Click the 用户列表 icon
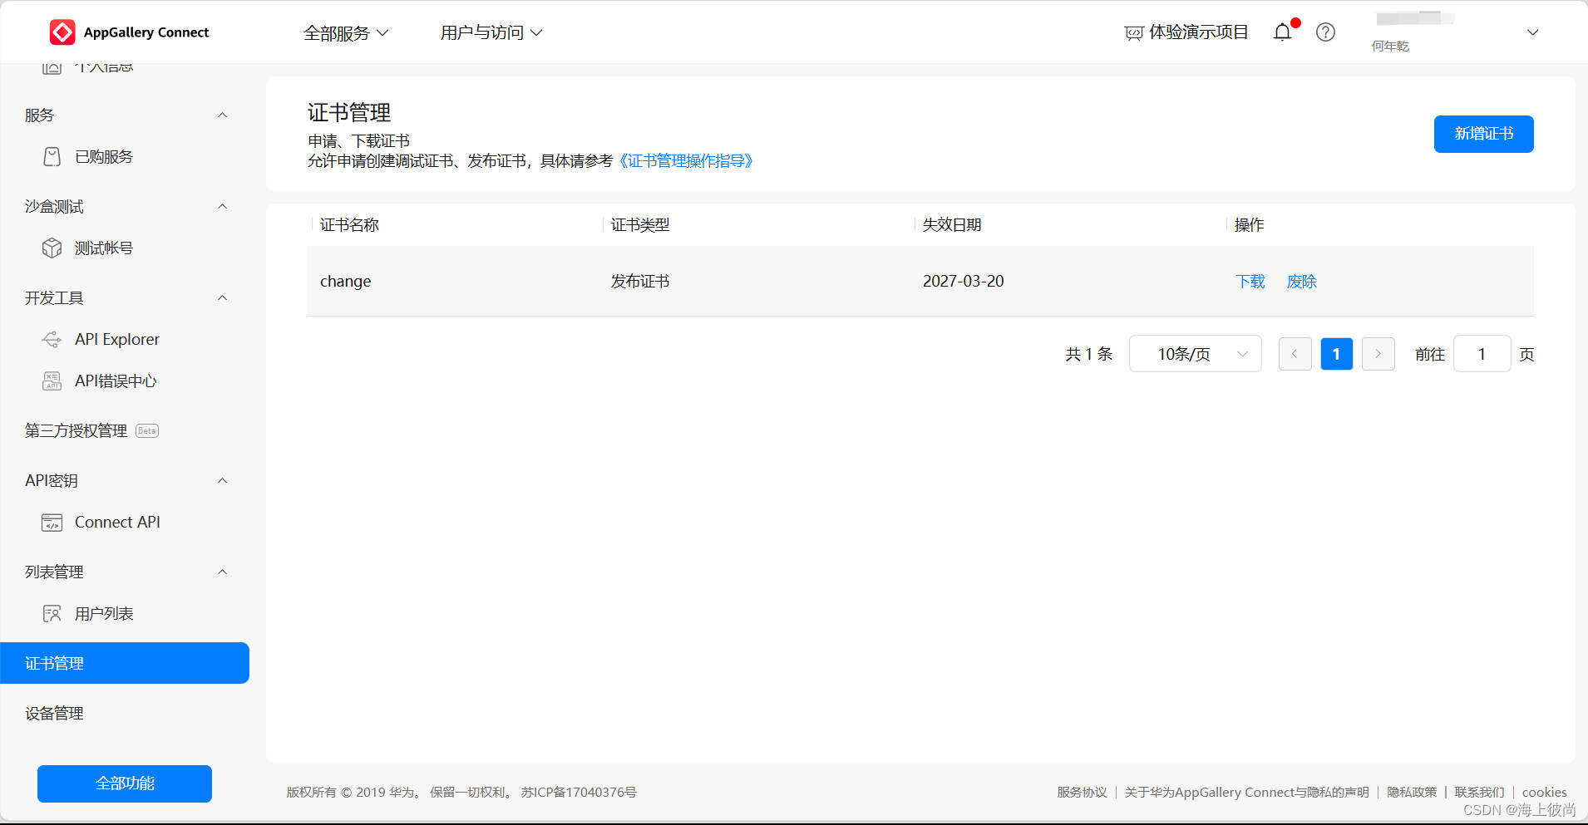Image resolution: width=1588 pixels, height=825 pixels. tap(52, 614)
